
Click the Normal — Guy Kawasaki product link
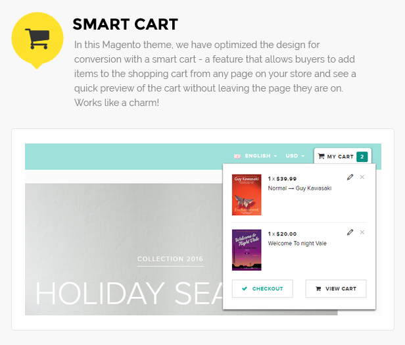point(300,188)
